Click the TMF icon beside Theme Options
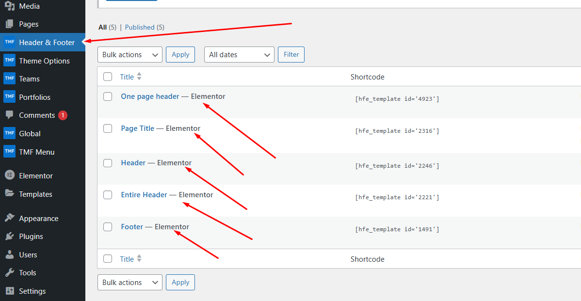This screenshot has width=581, height=301. [x=9, y=61]
